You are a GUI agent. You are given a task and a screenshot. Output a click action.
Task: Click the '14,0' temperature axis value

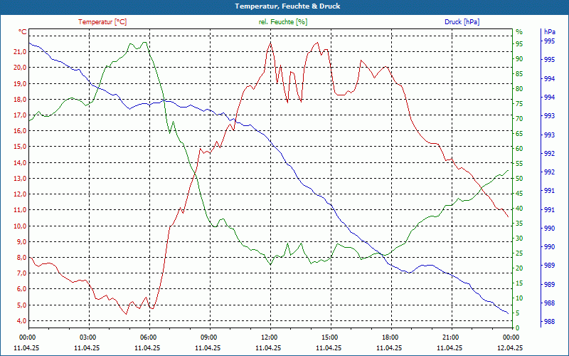(x=20, y=163)
